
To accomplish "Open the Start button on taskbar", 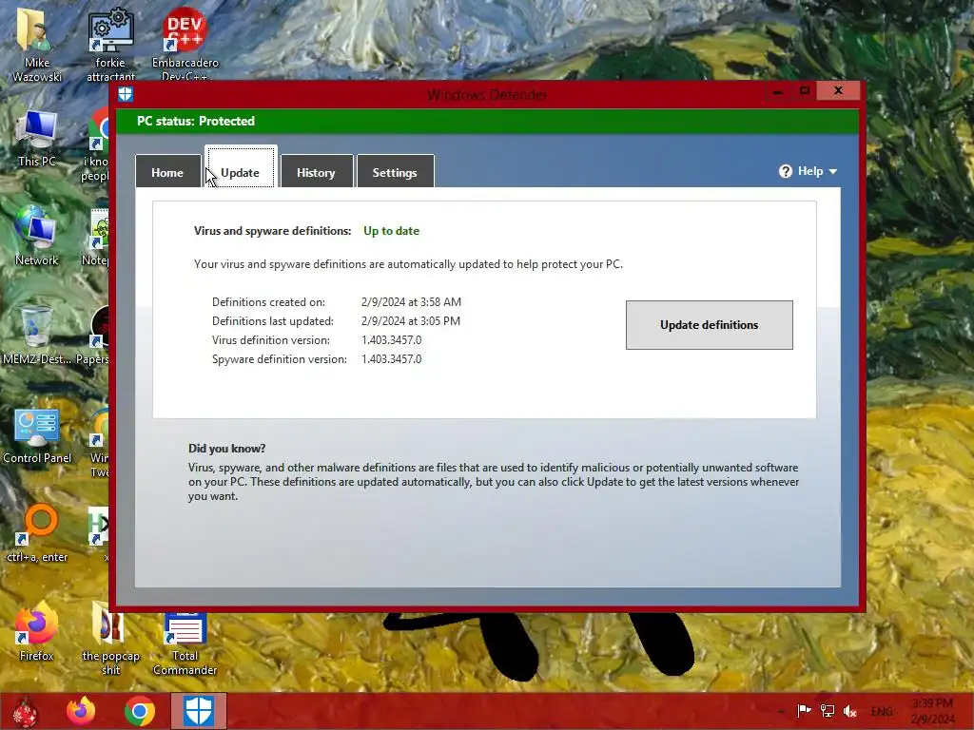I will [x=25, y=711].
